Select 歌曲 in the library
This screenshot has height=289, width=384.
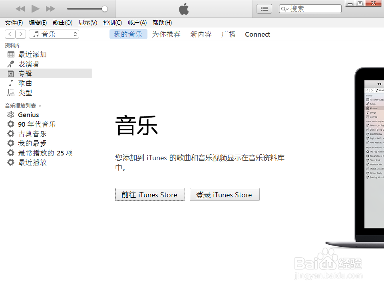(46, 83)
